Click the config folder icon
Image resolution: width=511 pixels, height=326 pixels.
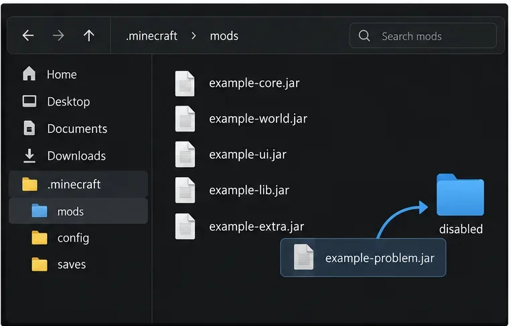[40, 238]
